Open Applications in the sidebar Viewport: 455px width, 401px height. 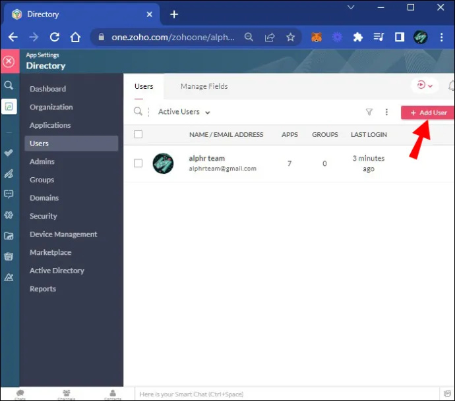click(x=50, y=125)
